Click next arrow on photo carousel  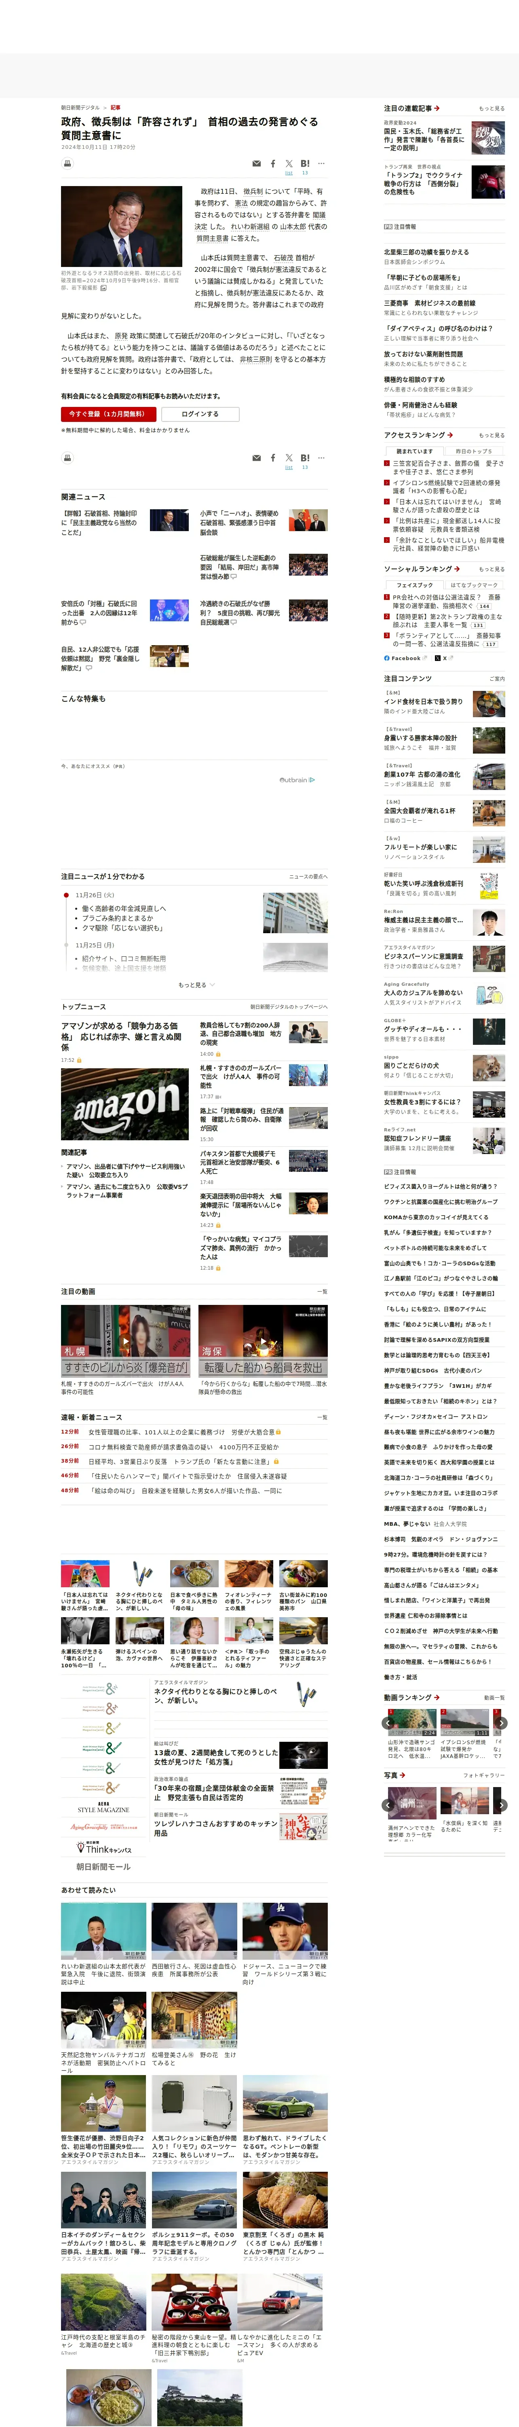click(501, 1805)
